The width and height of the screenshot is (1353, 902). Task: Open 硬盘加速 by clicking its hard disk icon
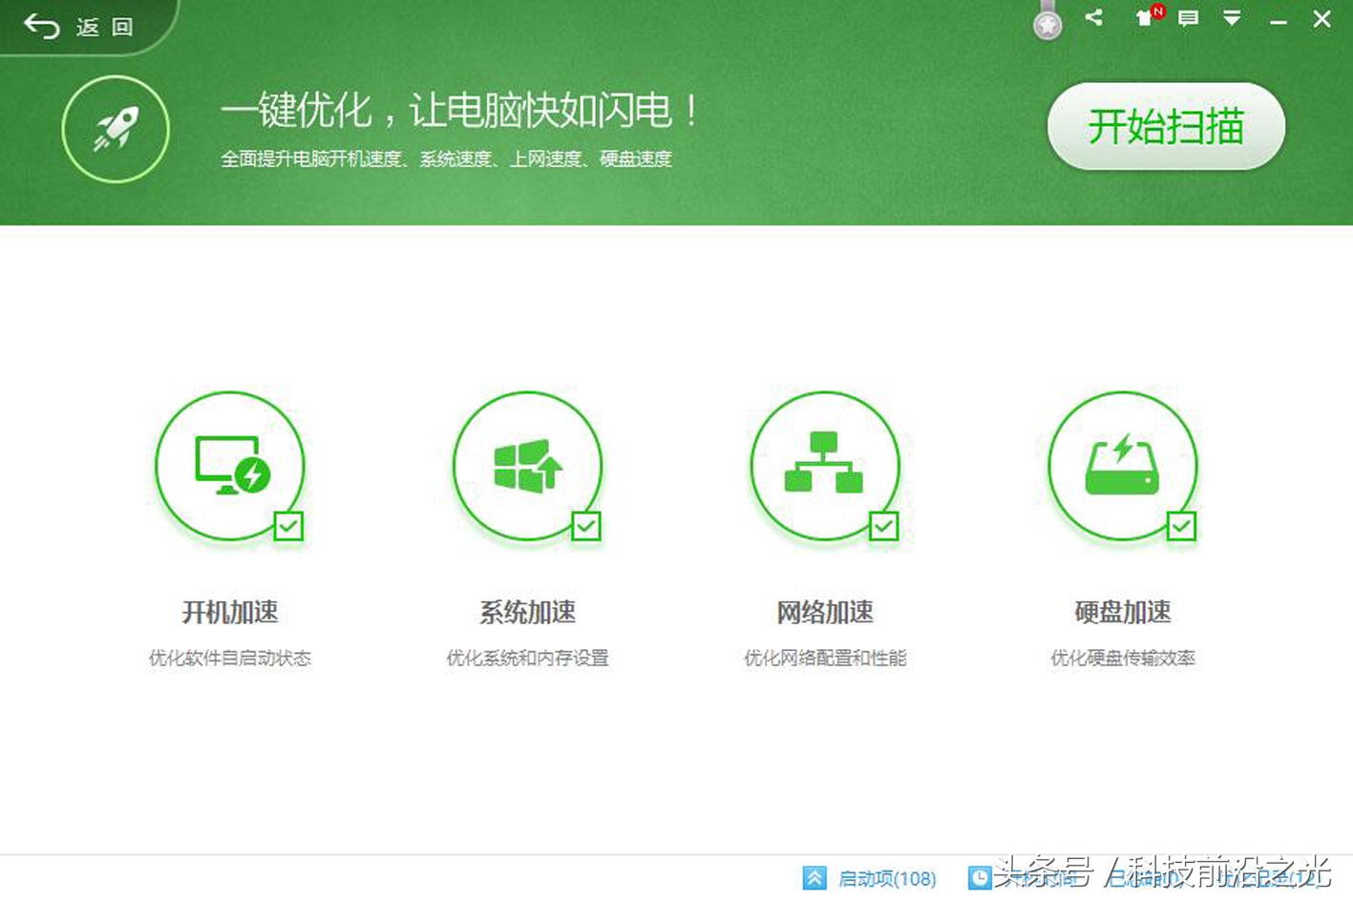[x=1123, y=466]
